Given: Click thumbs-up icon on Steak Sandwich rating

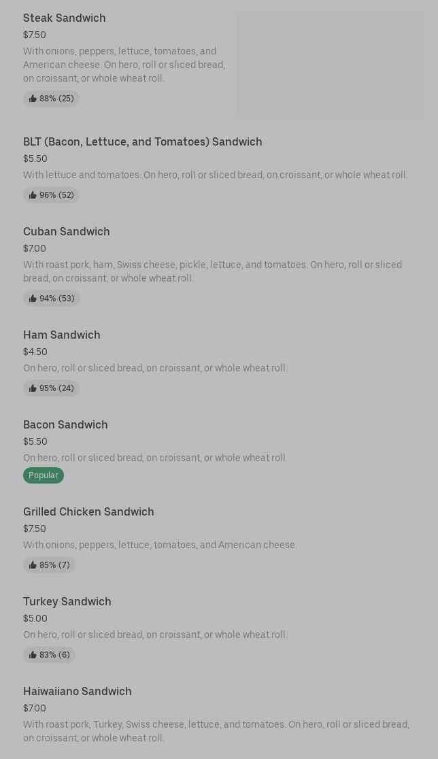Looking at the screenshot, I should pyautogui.click(x=33, y=99).
